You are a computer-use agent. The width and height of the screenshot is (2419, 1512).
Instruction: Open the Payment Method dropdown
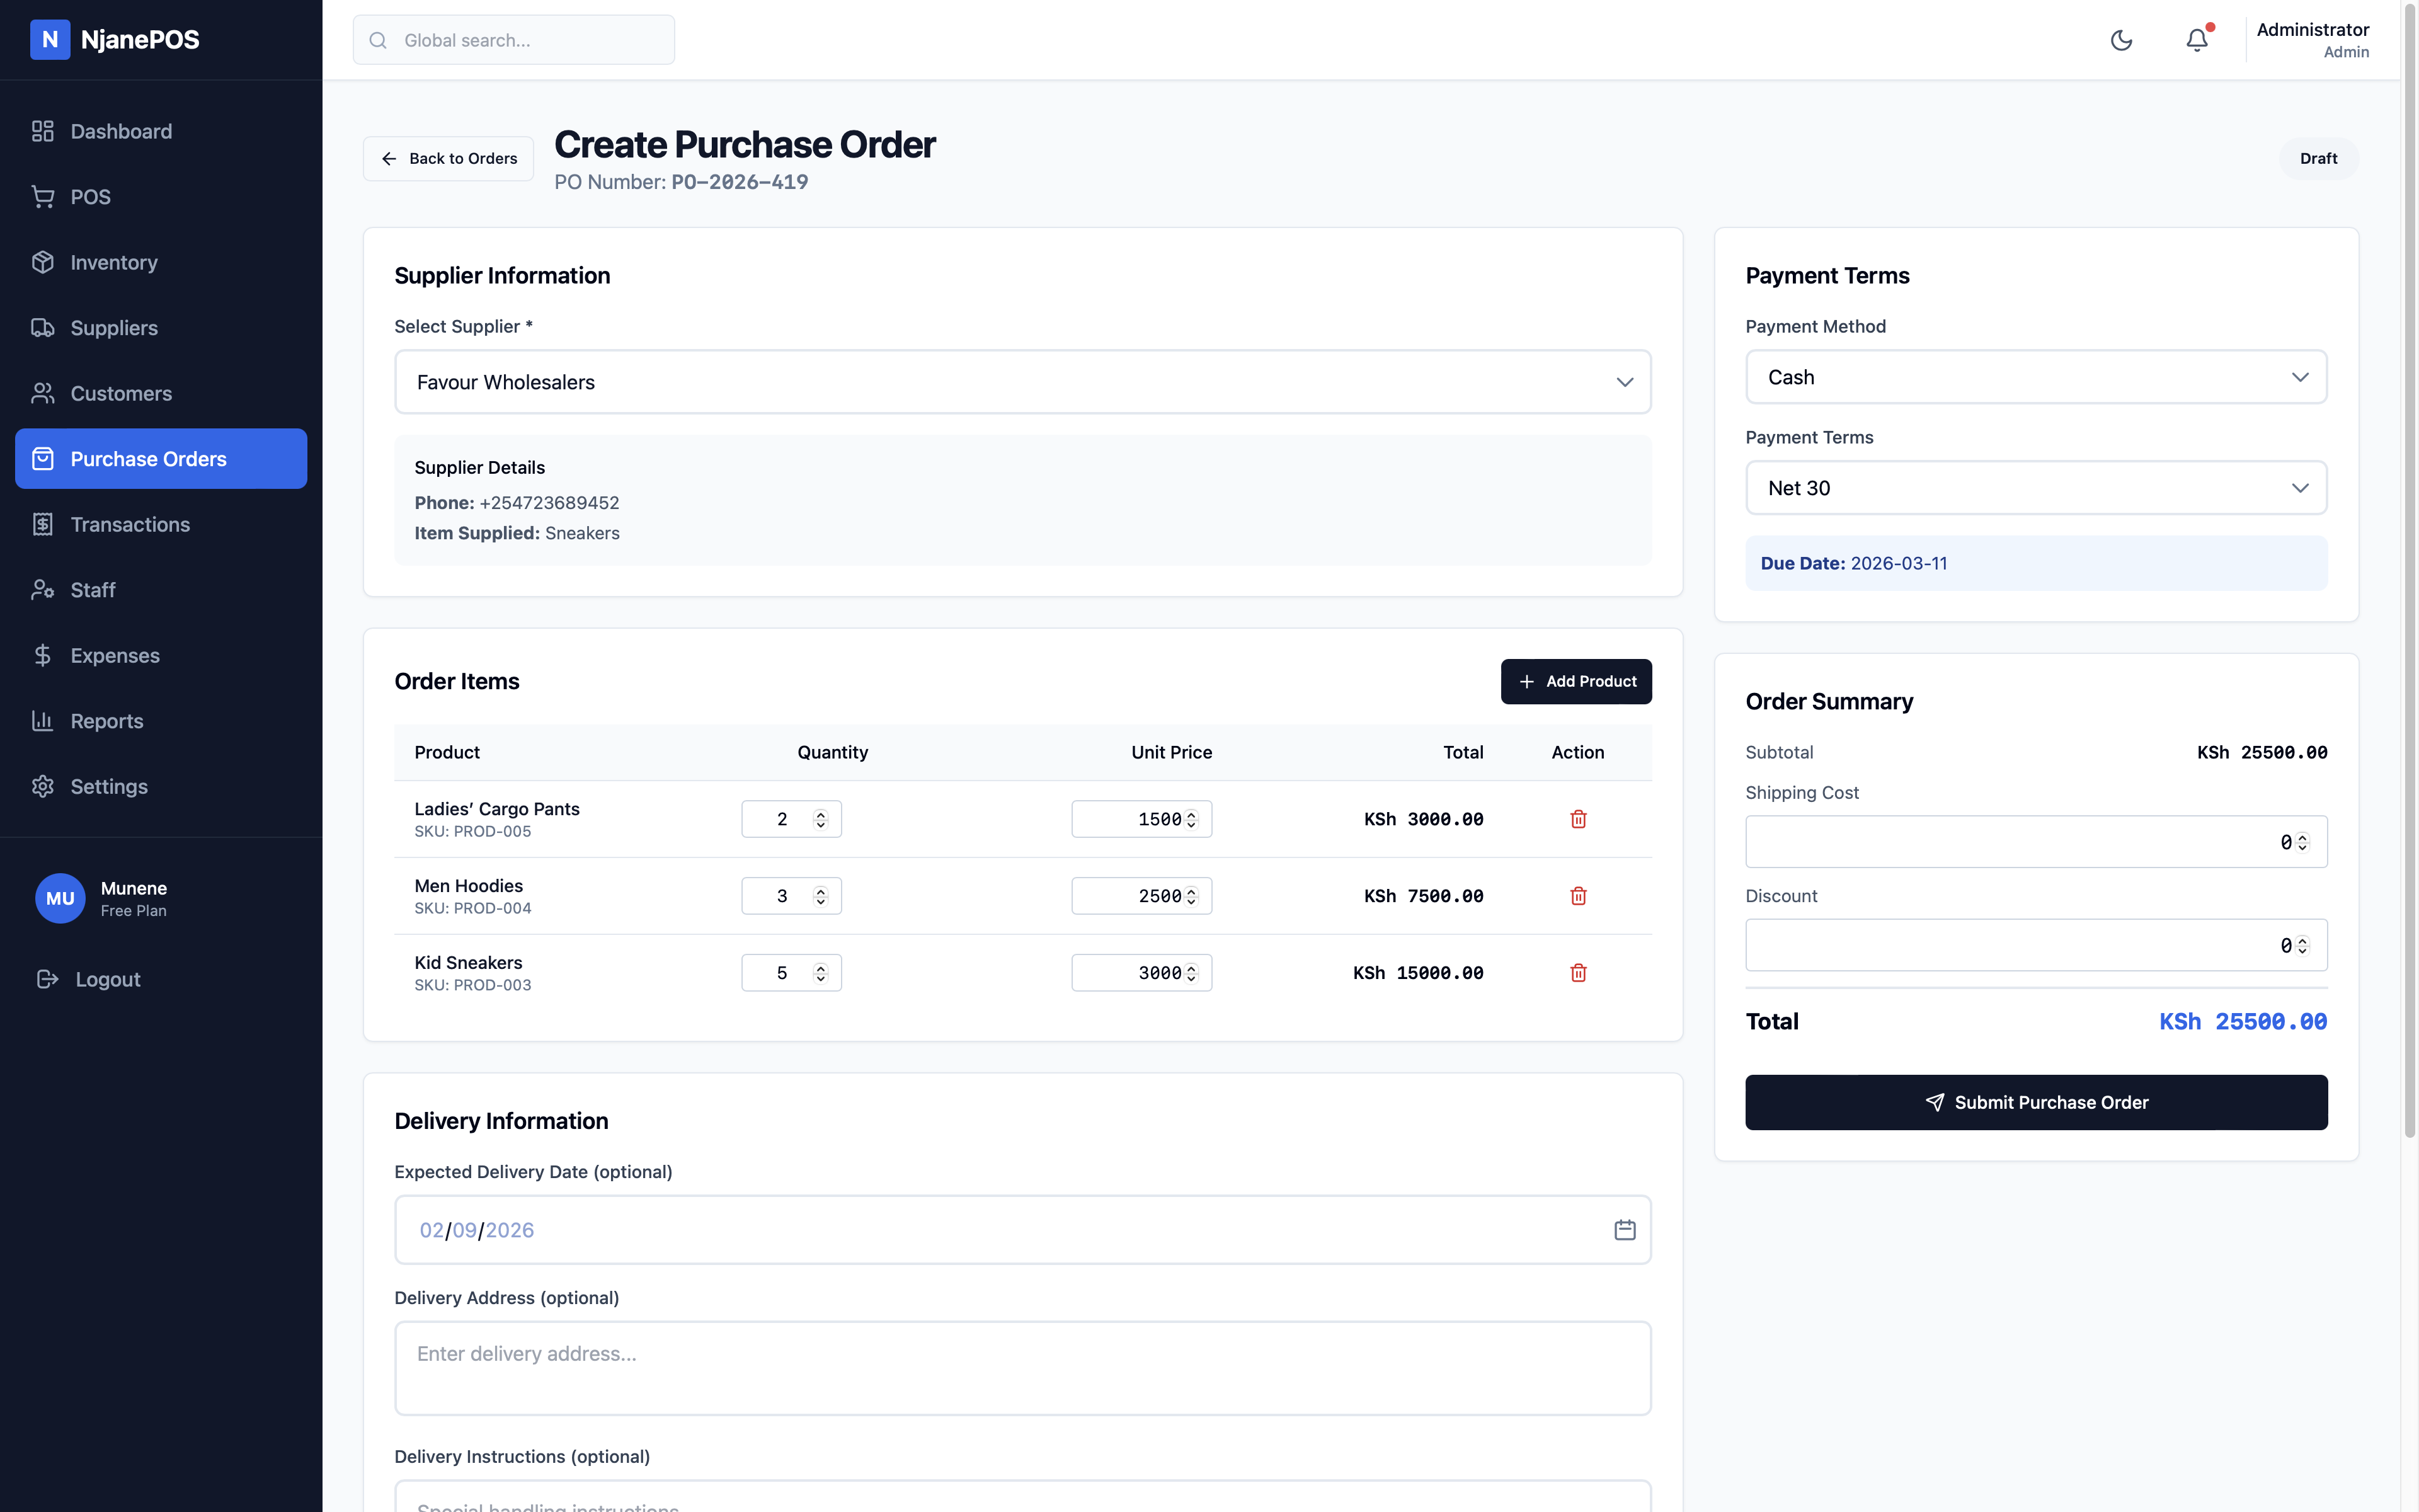[x=2036, y=377]
